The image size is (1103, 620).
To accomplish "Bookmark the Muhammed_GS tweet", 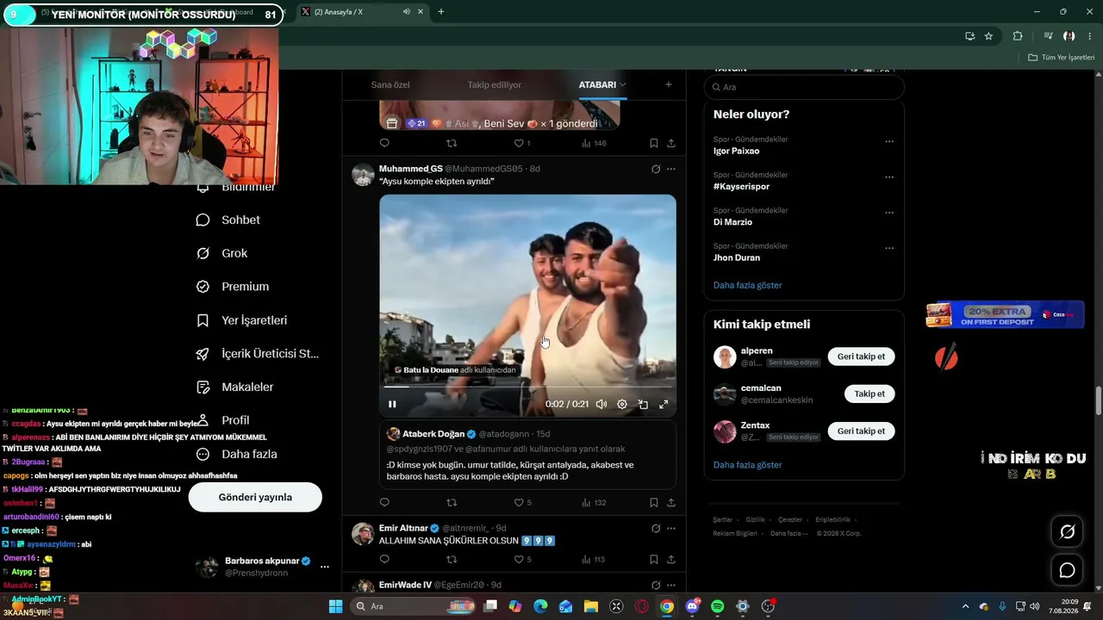I will [x=654, y=503].
